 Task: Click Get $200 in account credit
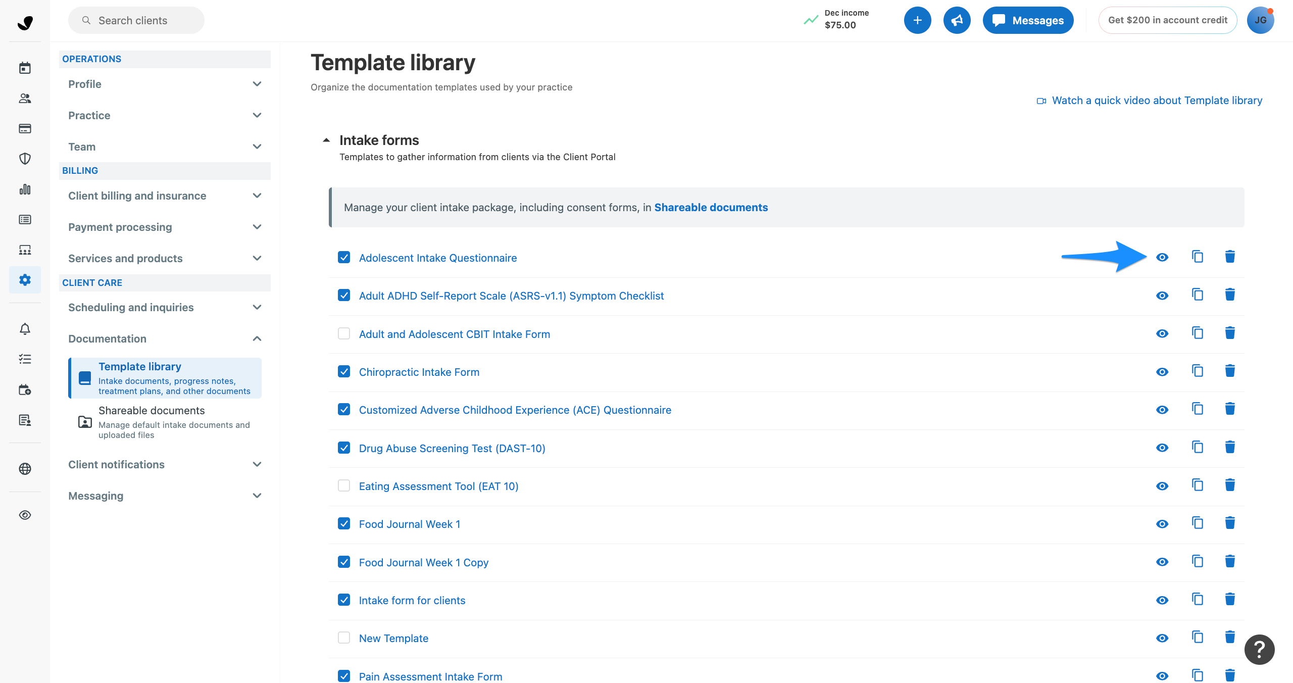point(1167,20)
